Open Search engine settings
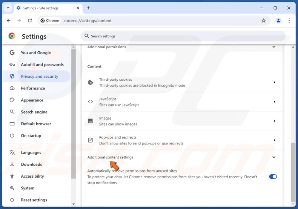The height and width of the screenshot is (209, 298). 37,112
